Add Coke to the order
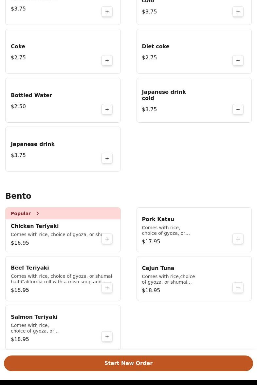257x385 pixels. [x=107, y=61]
